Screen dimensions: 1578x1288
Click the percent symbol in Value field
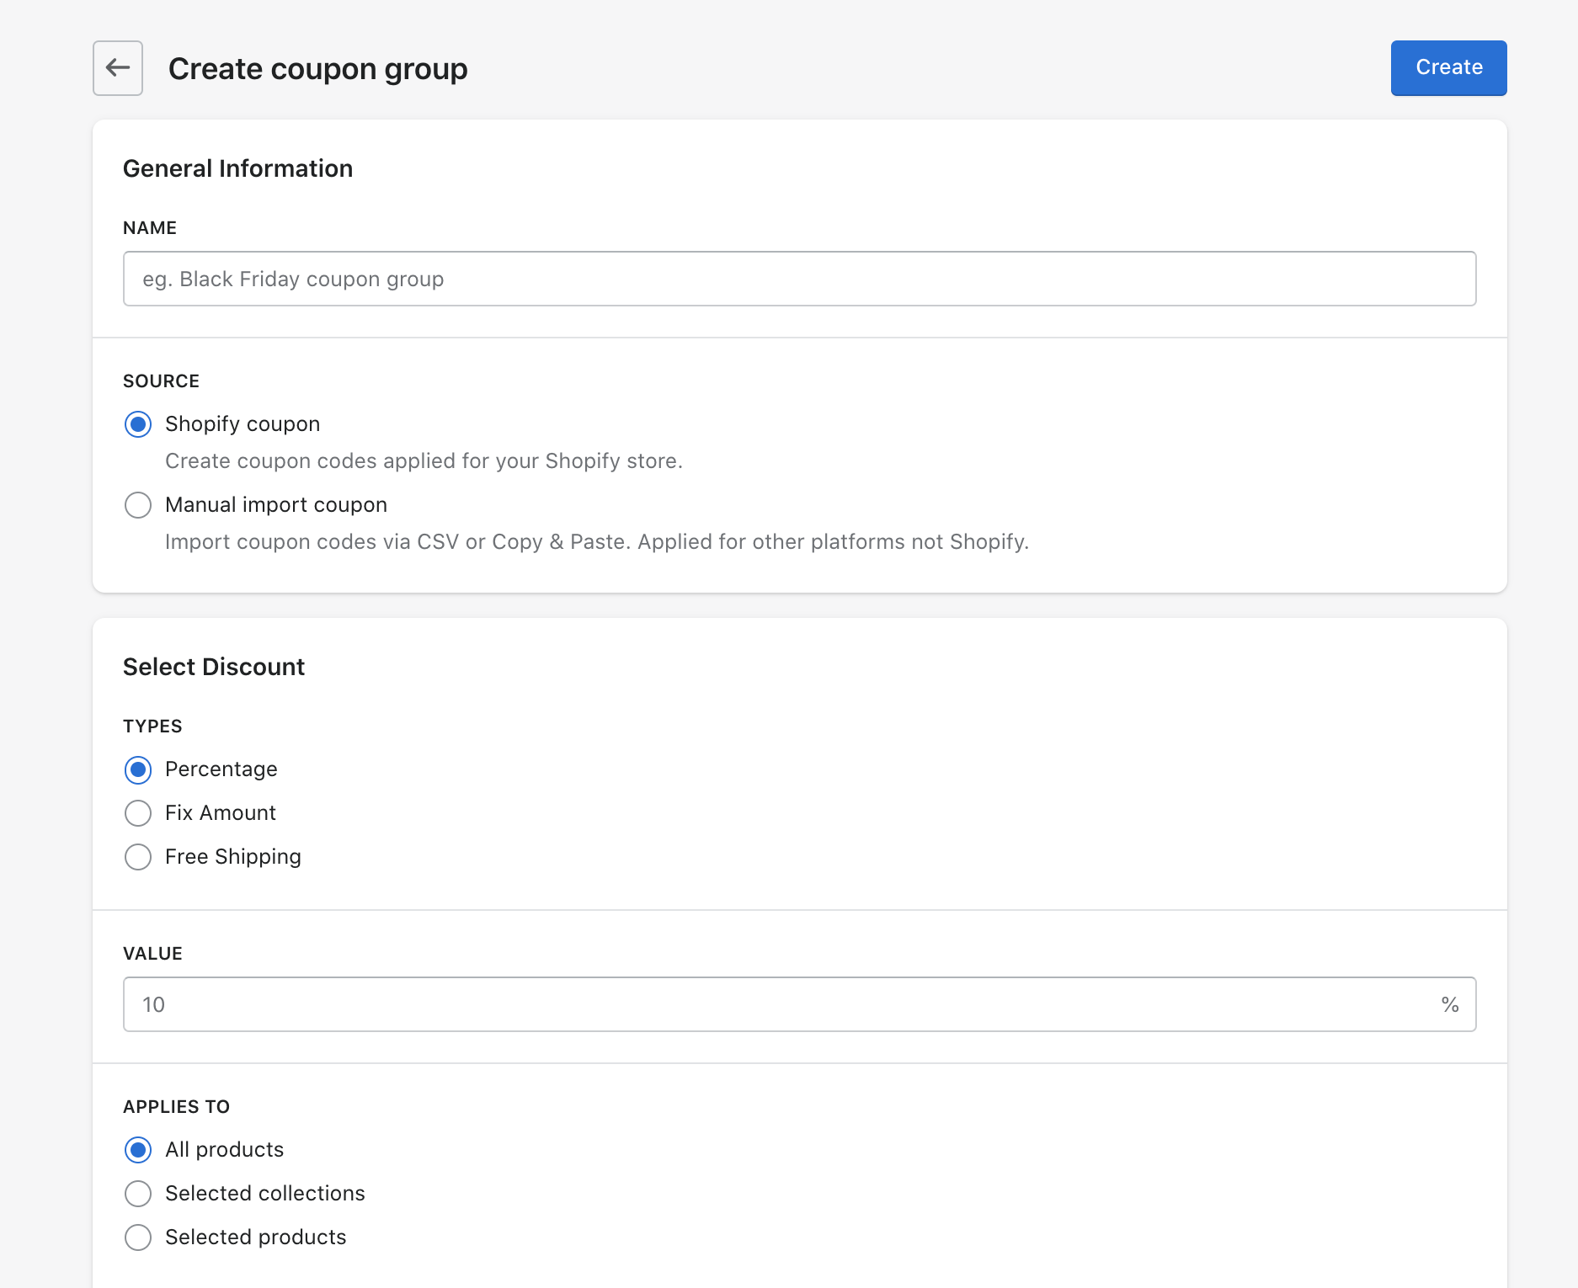click(x=1449, y=1004)
